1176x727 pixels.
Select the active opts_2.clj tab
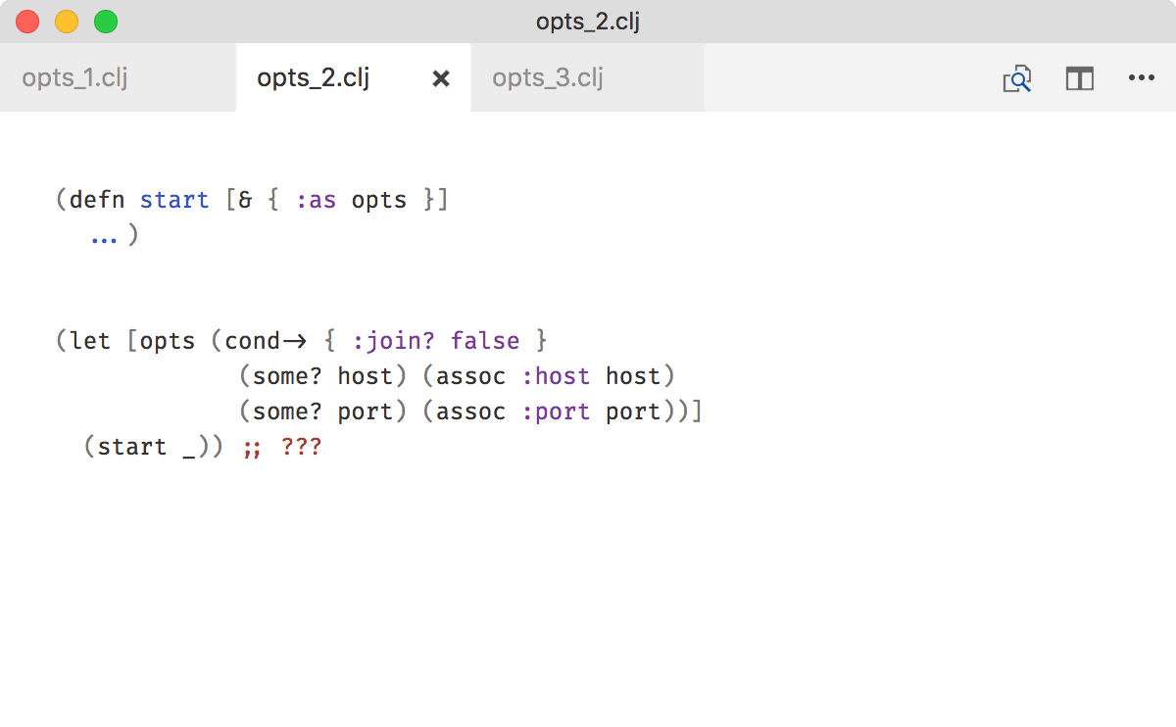(x=314, y=78)
